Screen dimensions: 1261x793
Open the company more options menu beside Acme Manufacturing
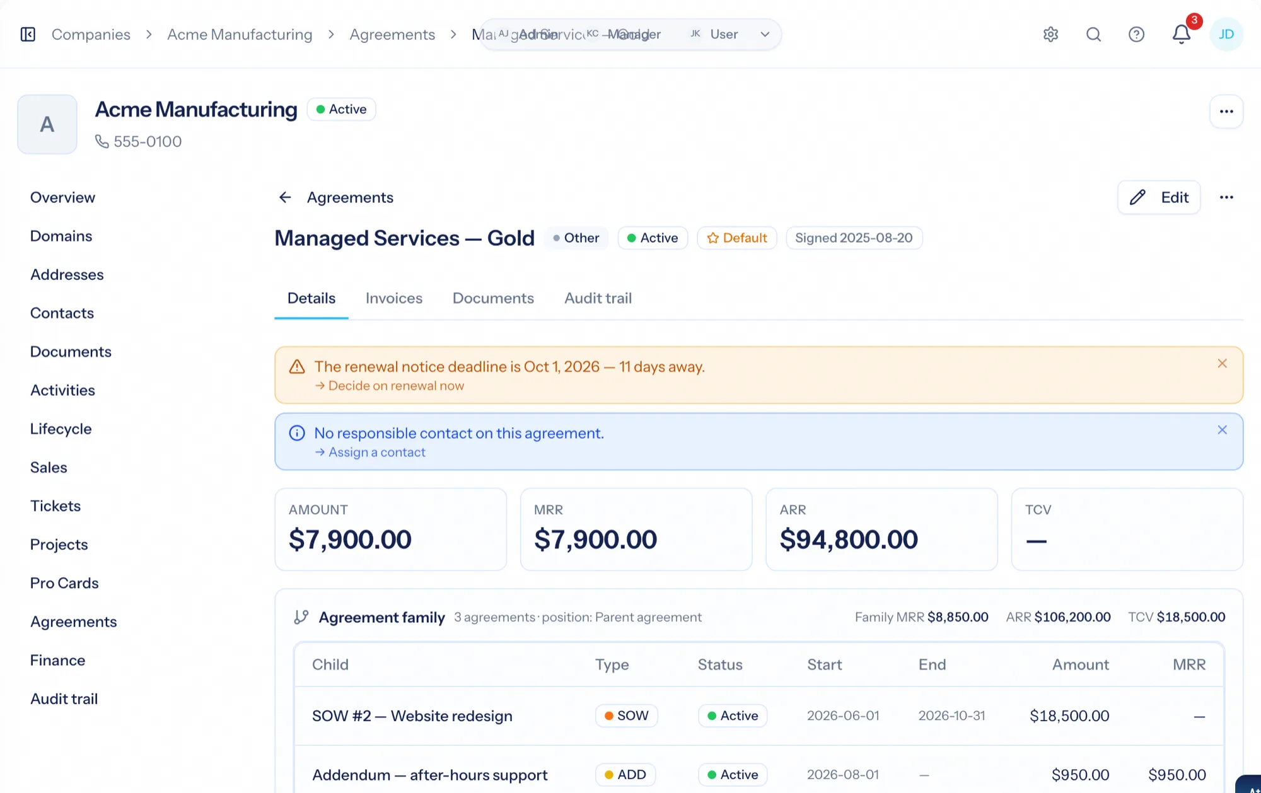click(1226, 112)
